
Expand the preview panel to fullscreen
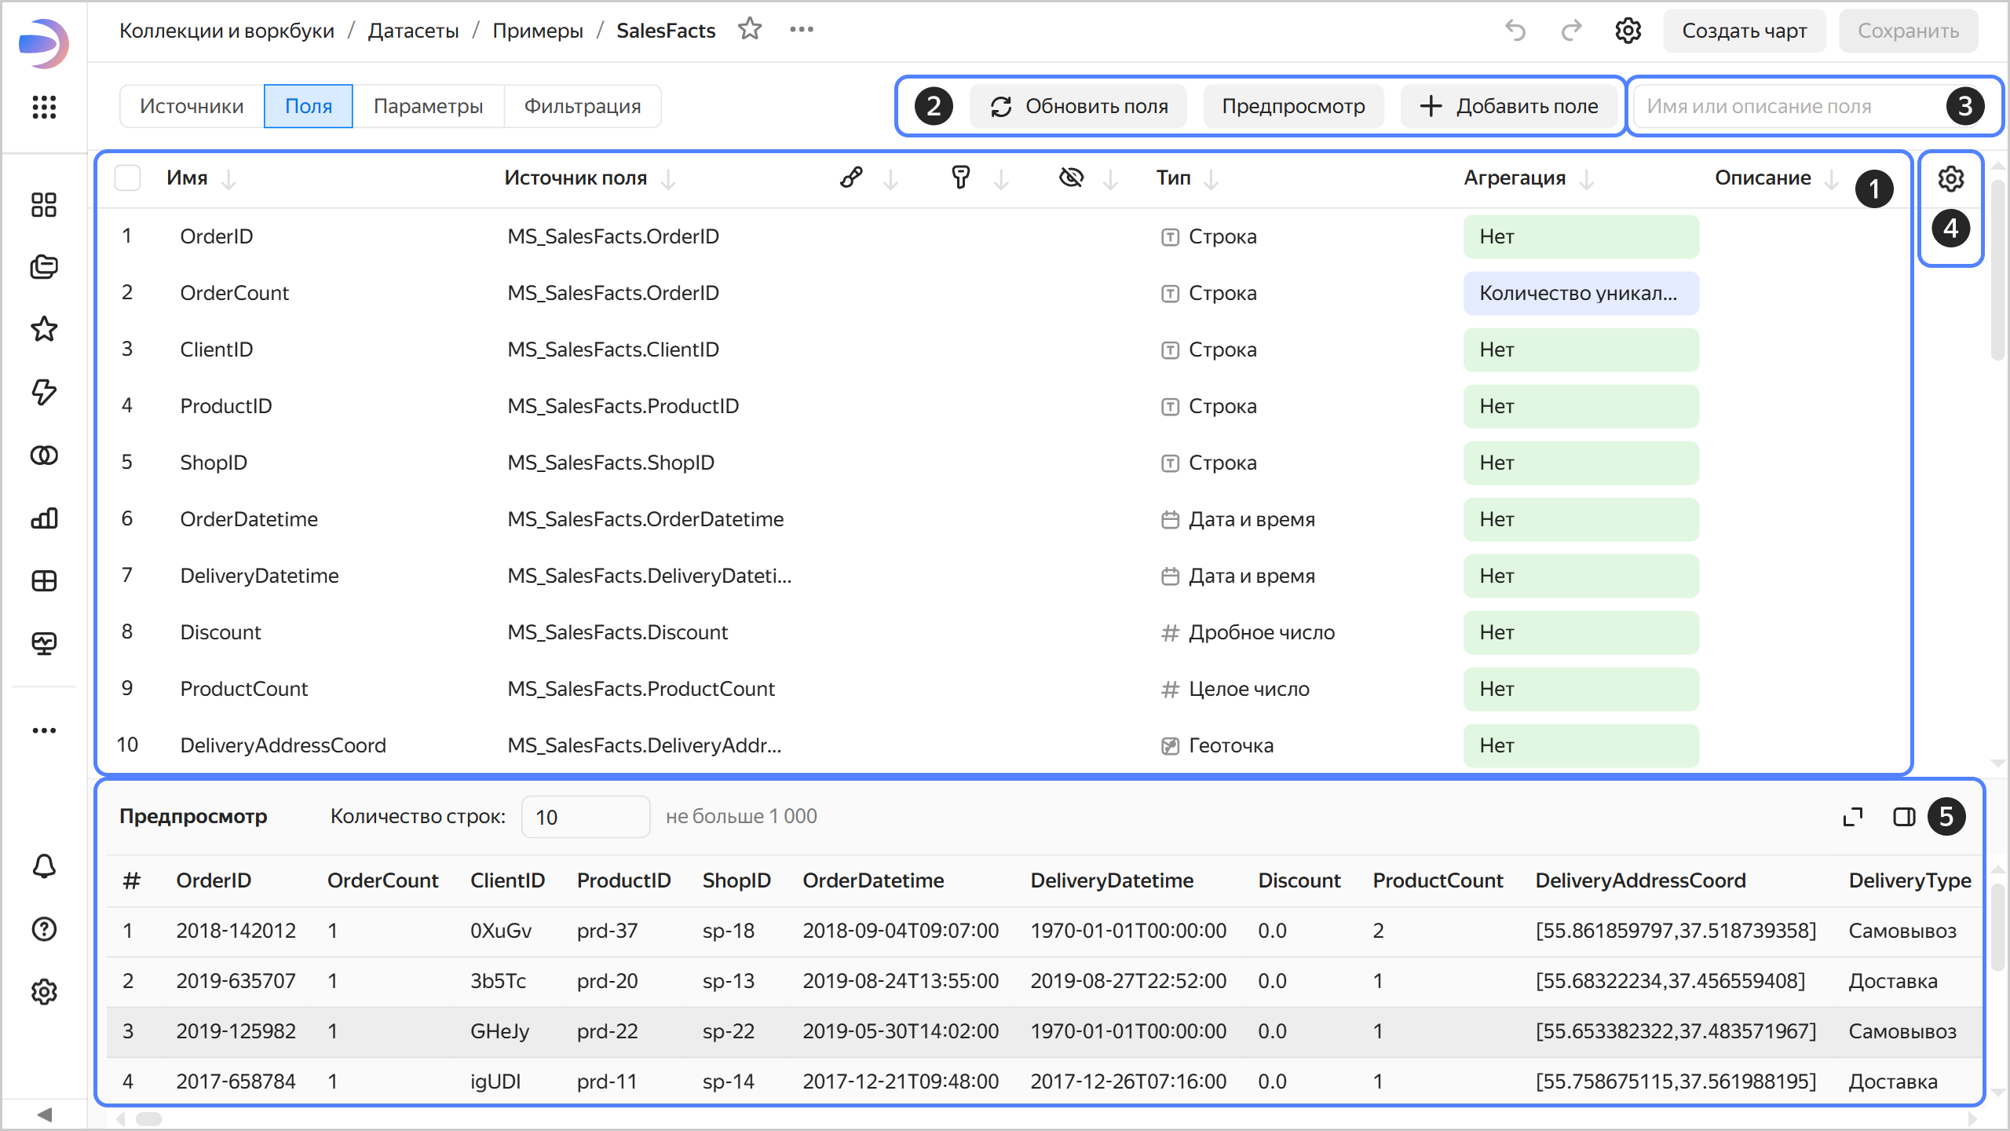click(x=1853, y=817)
